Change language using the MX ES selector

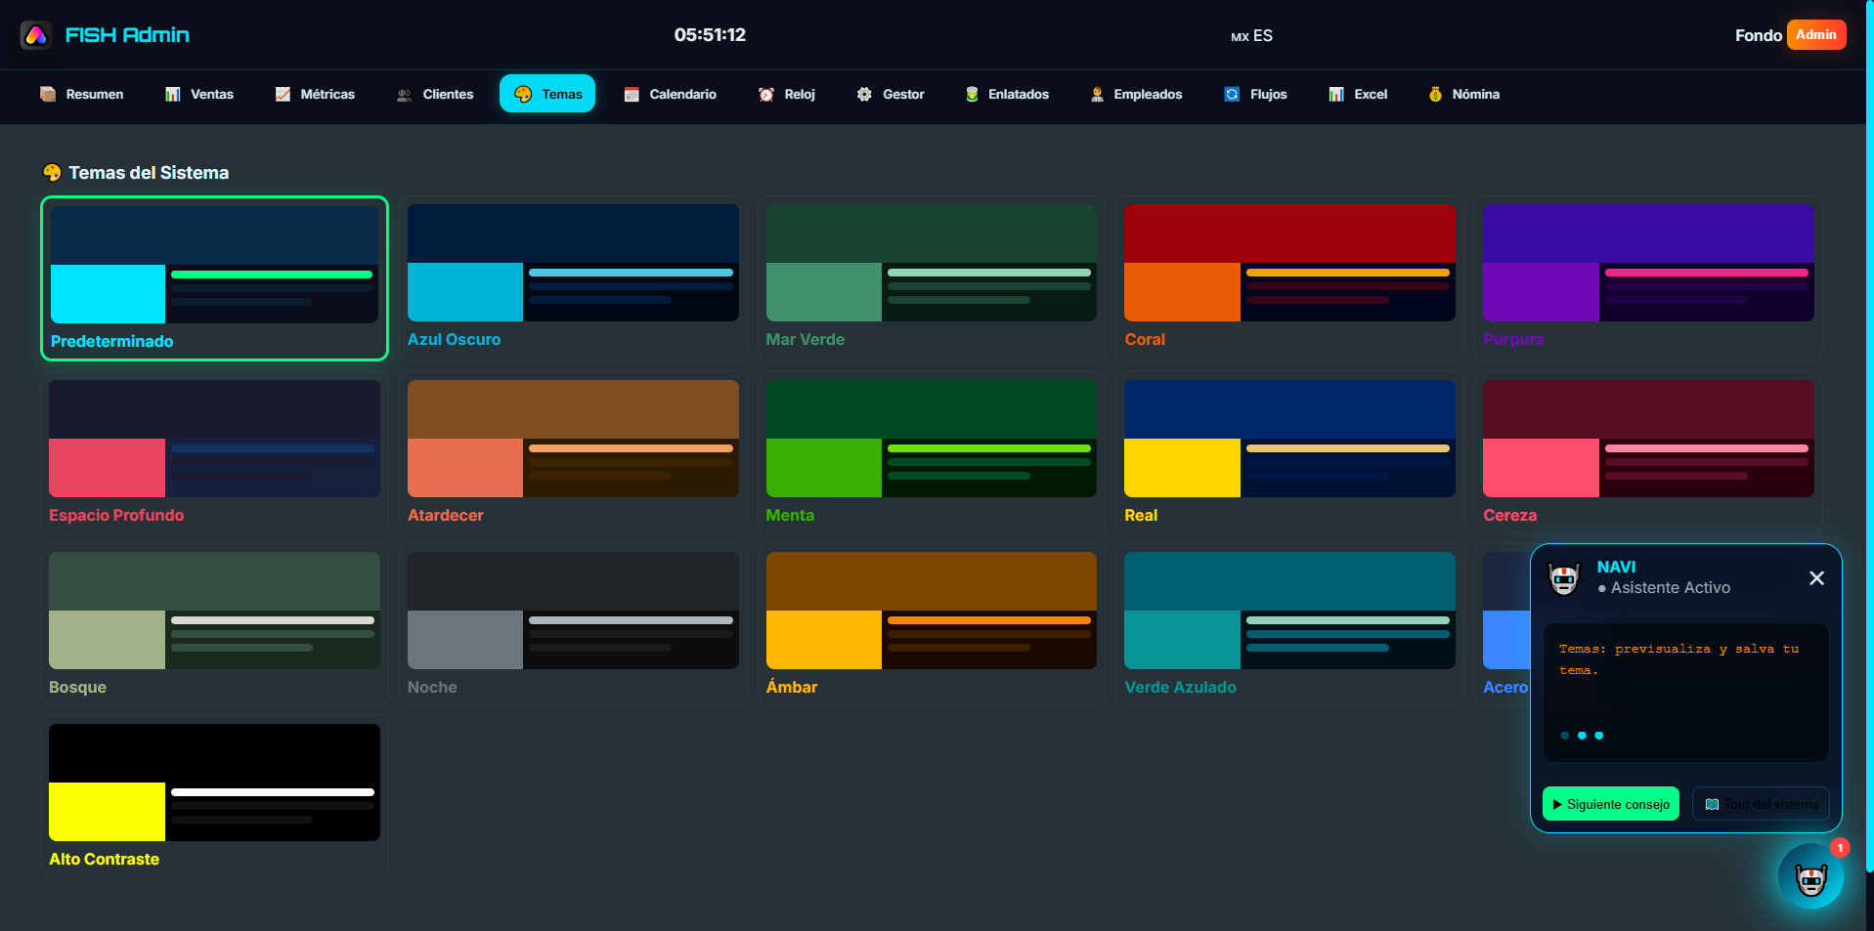coord(1251,36)
